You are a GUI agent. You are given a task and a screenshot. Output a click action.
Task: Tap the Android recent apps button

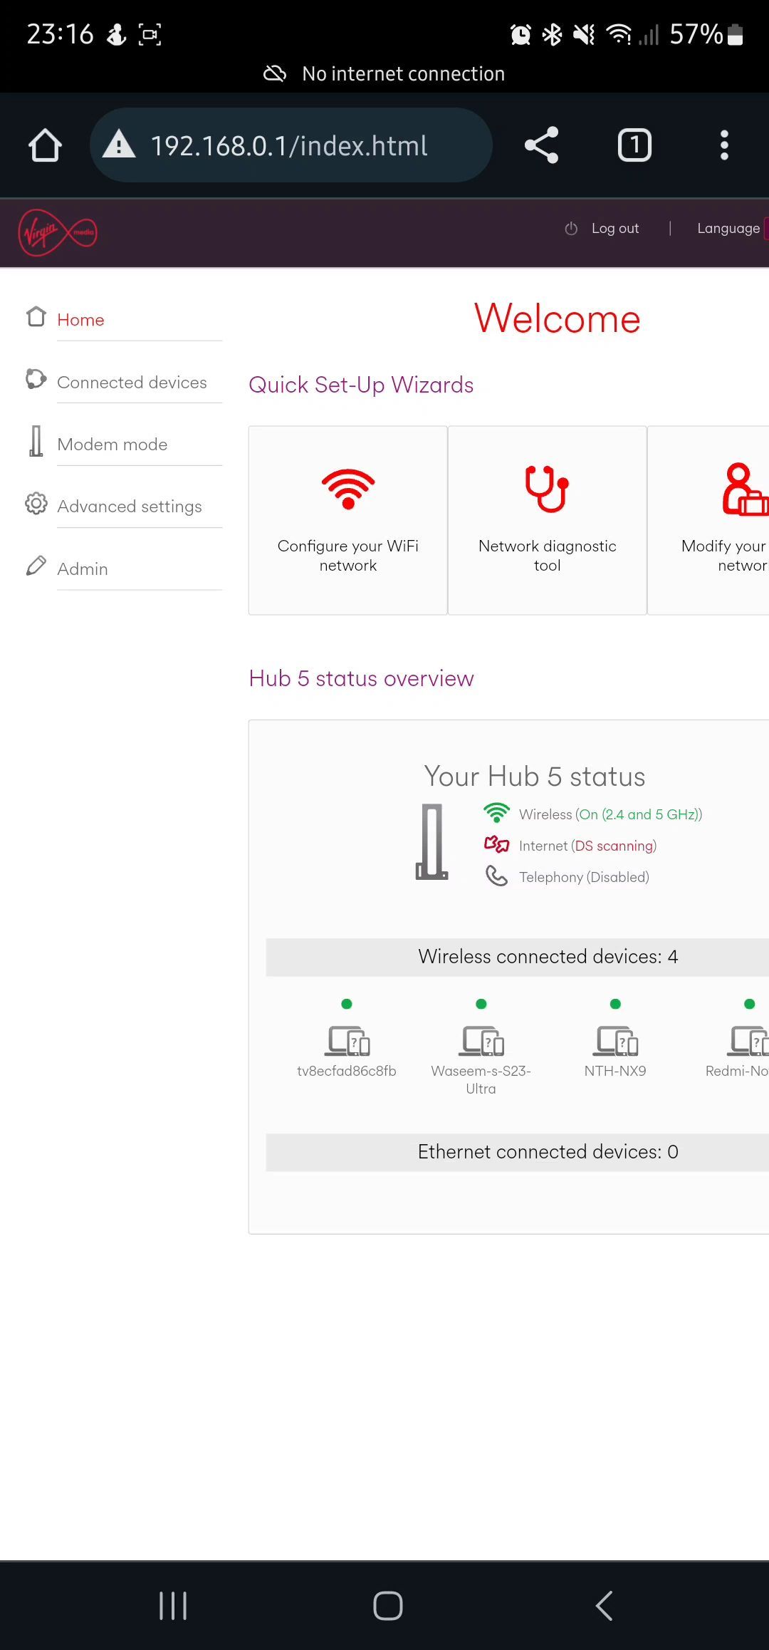(173, 1606)
